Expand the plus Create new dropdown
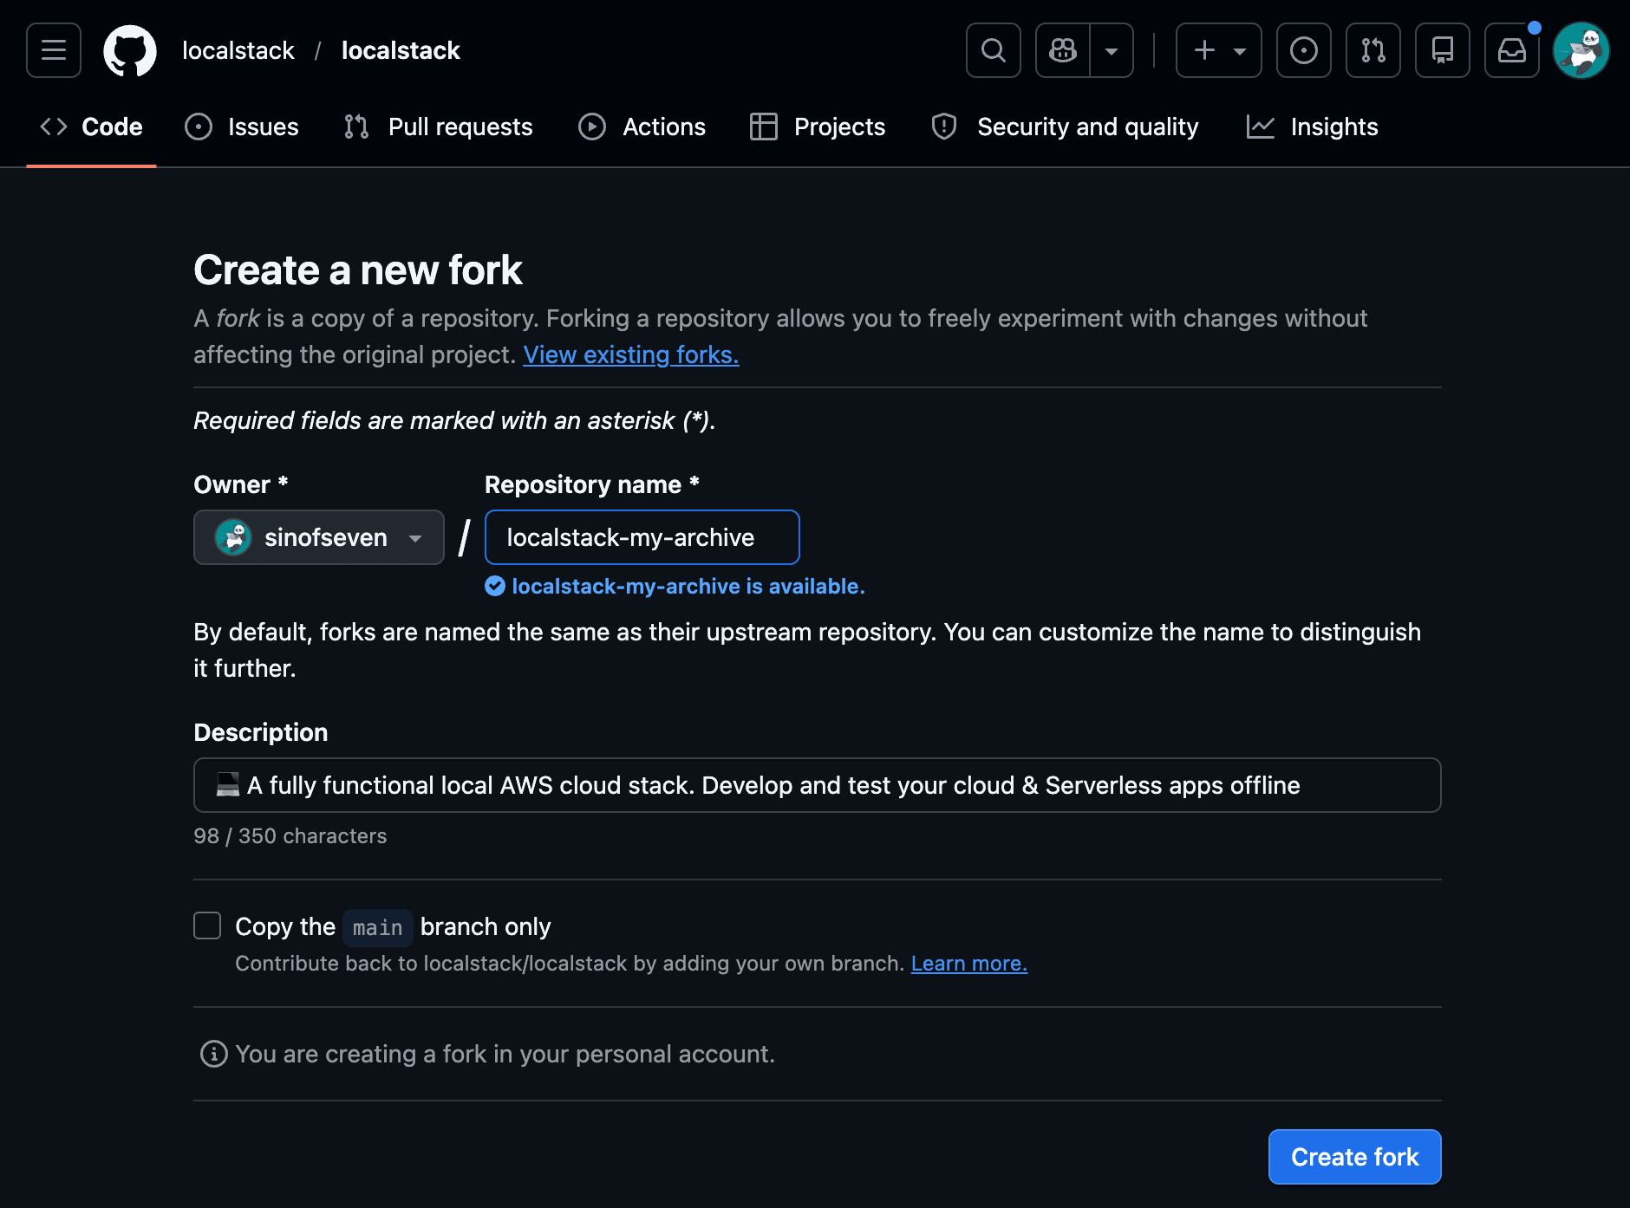Viewport: 1630px width, 1208px height. [x=1219, y=50]
